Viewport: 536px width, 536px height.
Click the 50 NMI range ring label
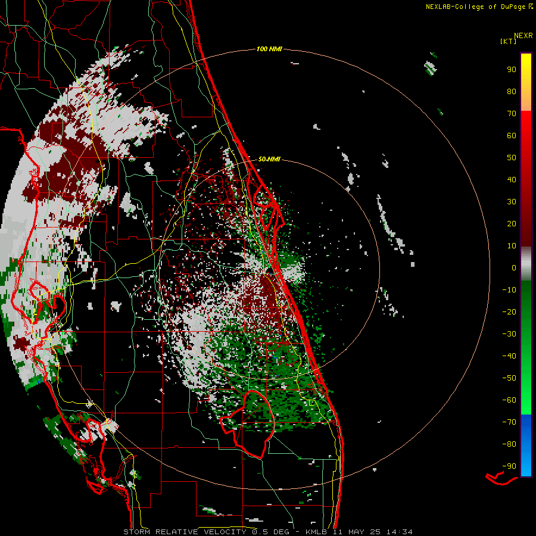pos(269,159)
